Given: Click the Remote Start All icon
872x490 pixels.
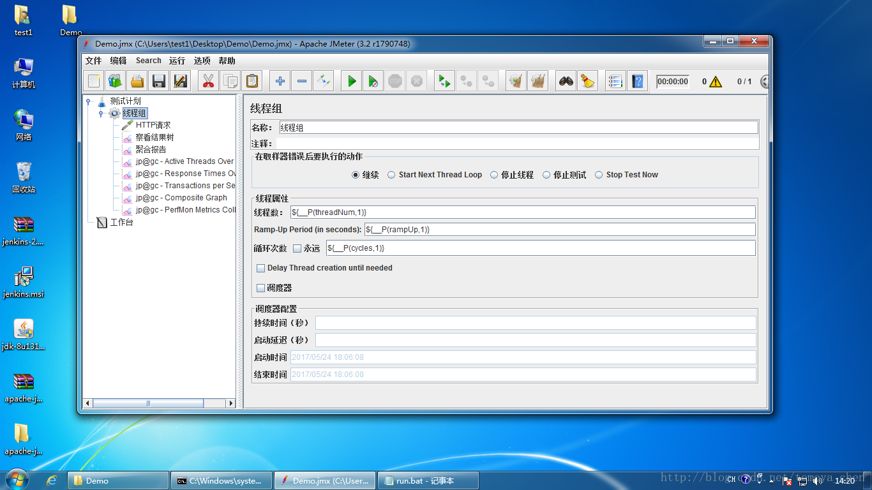Looking at the screenshot, I should tap(445, 81).
